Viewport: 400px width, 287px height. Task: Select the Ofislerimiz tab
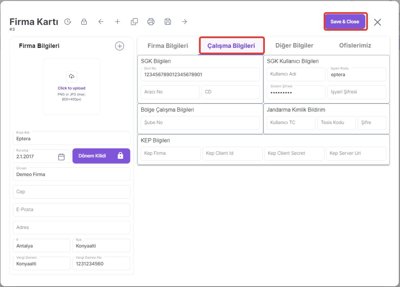point(355,46)
